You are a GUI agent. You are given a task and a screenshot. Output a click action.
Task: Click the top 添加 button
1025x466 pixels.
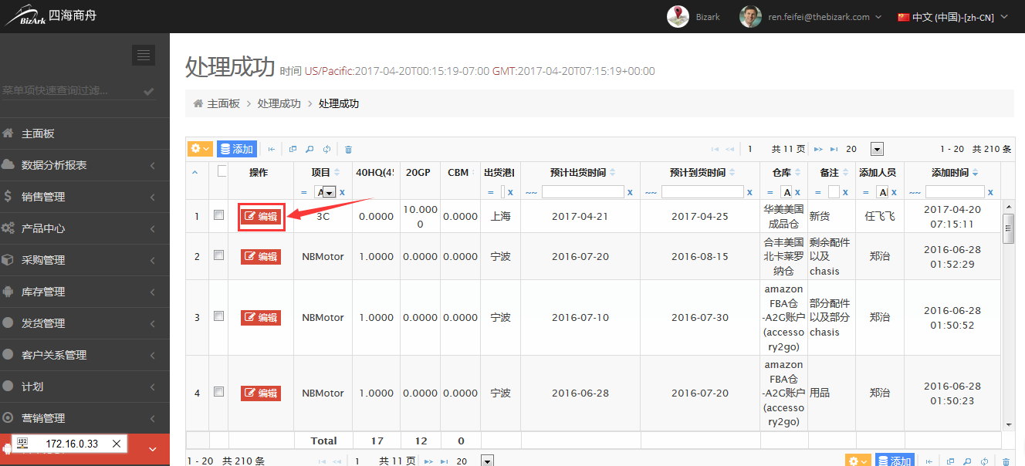pyautogui.click(x=236, y=149)
